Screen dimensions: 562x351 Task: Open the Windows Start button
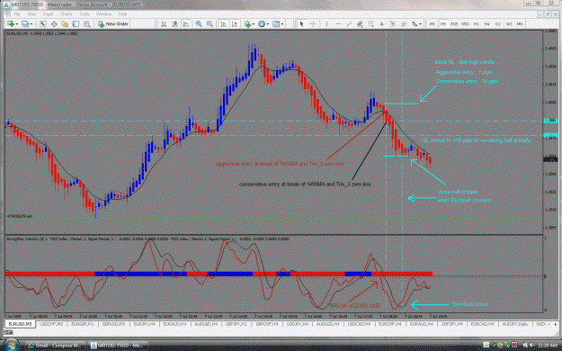11,345
